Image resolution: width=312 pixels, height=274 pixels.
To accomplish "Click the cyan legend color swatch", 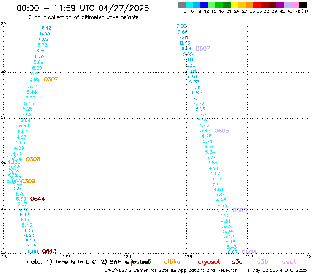I will tap(189, 5).
